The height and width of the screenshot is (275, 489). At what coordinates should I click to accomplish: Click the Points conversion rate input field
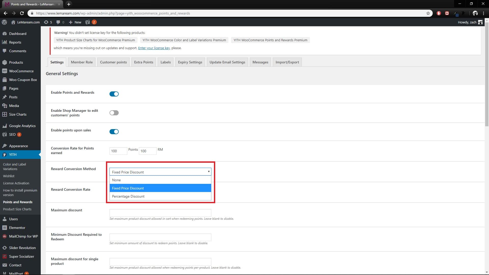click(118, 151)
